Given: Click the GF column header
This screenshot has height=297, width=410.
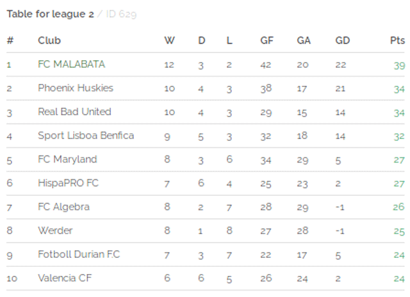Looking at the screenshot, I should pyautogui.click(x=266, y=40).
